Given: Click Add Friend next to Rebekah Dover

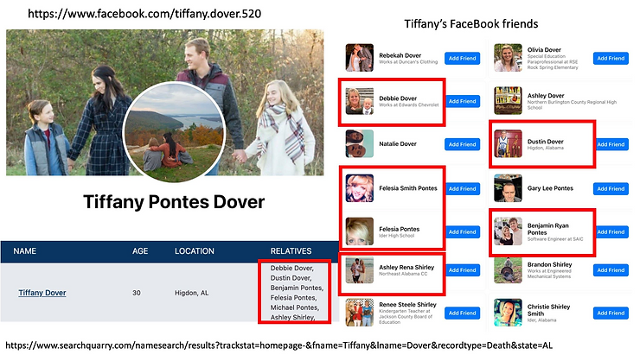Looking at the screenshot, I should tap(463, 59).
